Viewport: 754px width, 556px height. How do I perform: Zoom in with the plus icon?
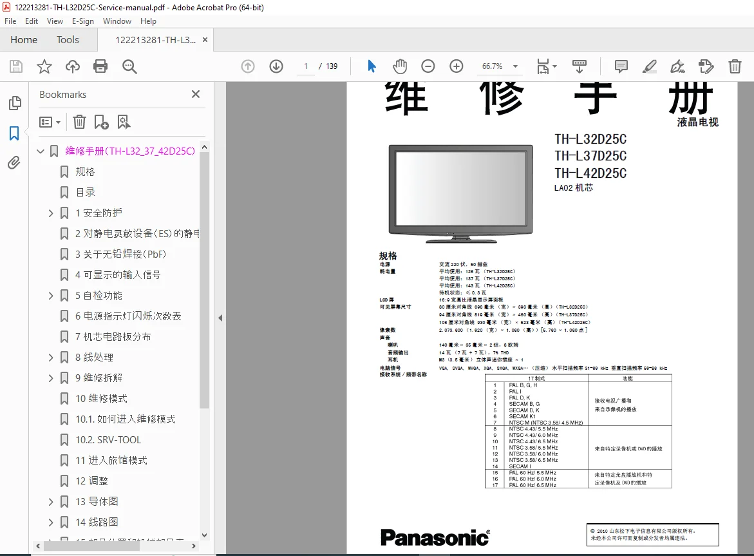coord(456,66)
